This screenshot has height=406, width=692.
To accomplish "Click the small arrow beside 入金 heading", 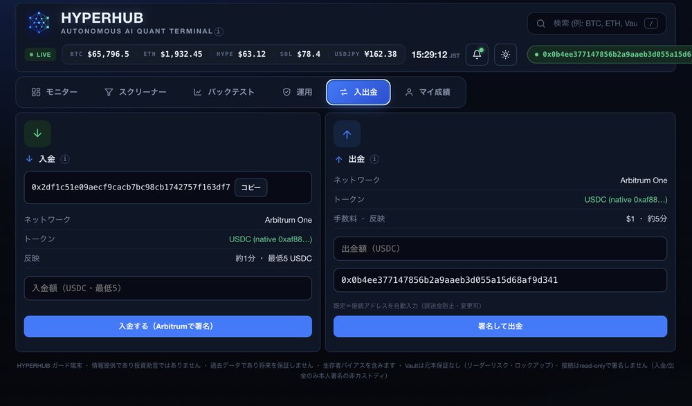I will tap(29, 159).
